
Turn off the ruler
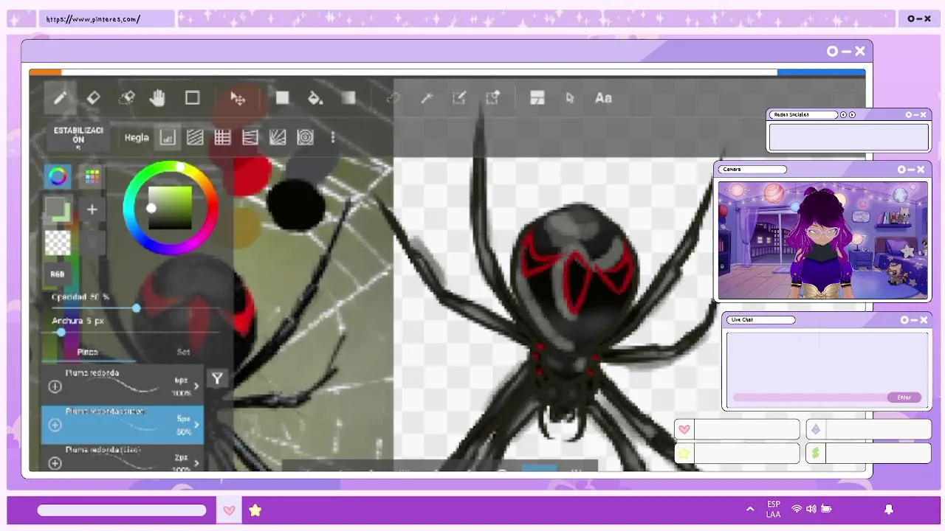168,137
